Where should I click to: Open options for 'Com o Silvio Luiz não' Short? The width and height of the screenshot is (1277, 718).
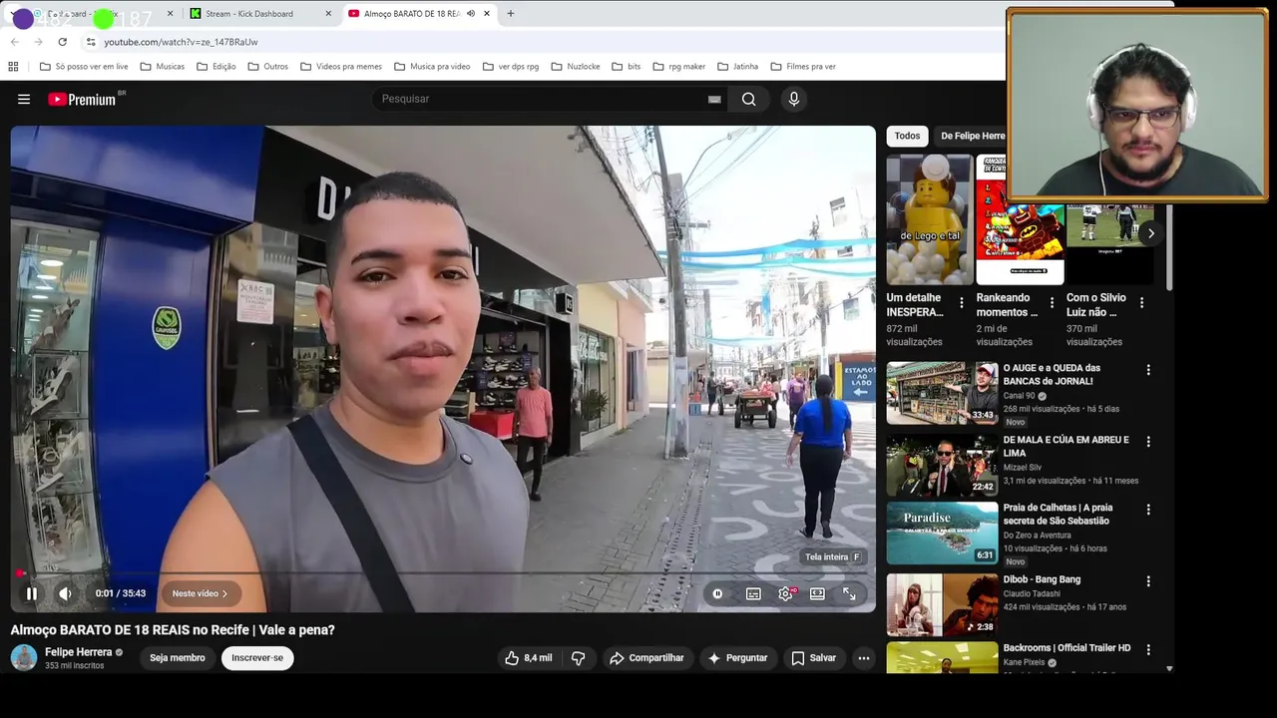tap(1141, 302)
